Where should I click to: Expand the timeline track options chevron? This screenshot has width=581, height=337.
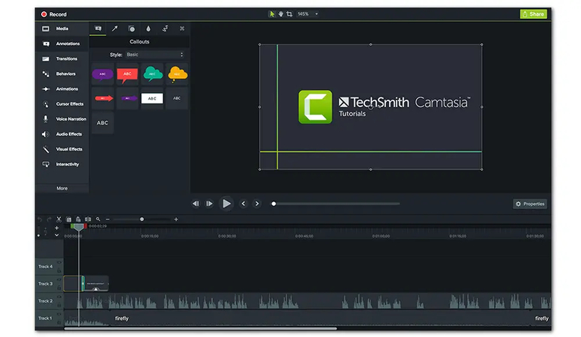tap(57, 235)
